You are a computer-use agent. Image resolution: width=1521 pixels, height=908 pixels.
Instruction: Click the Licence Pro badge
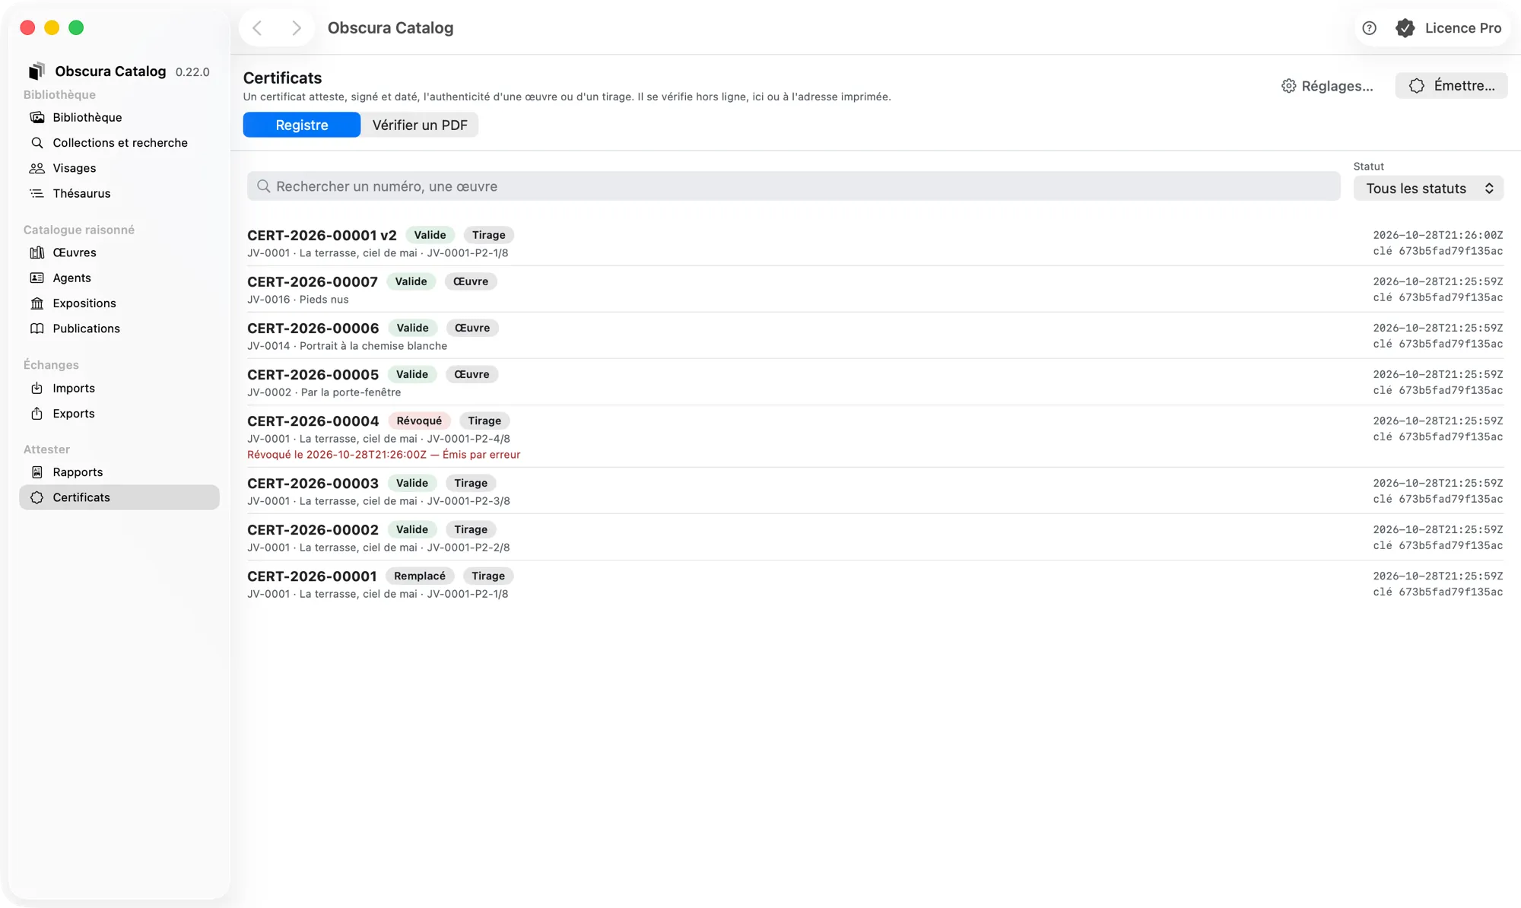[x=1449, y=28]
